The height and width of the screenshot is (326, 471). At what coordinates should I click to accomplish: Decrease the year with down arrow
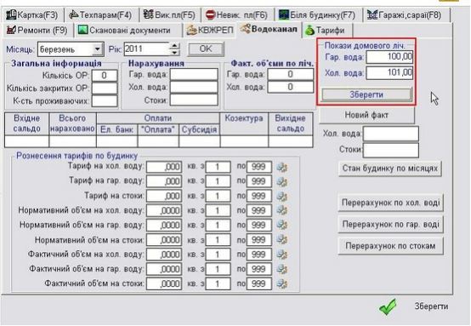click(174, 52)
